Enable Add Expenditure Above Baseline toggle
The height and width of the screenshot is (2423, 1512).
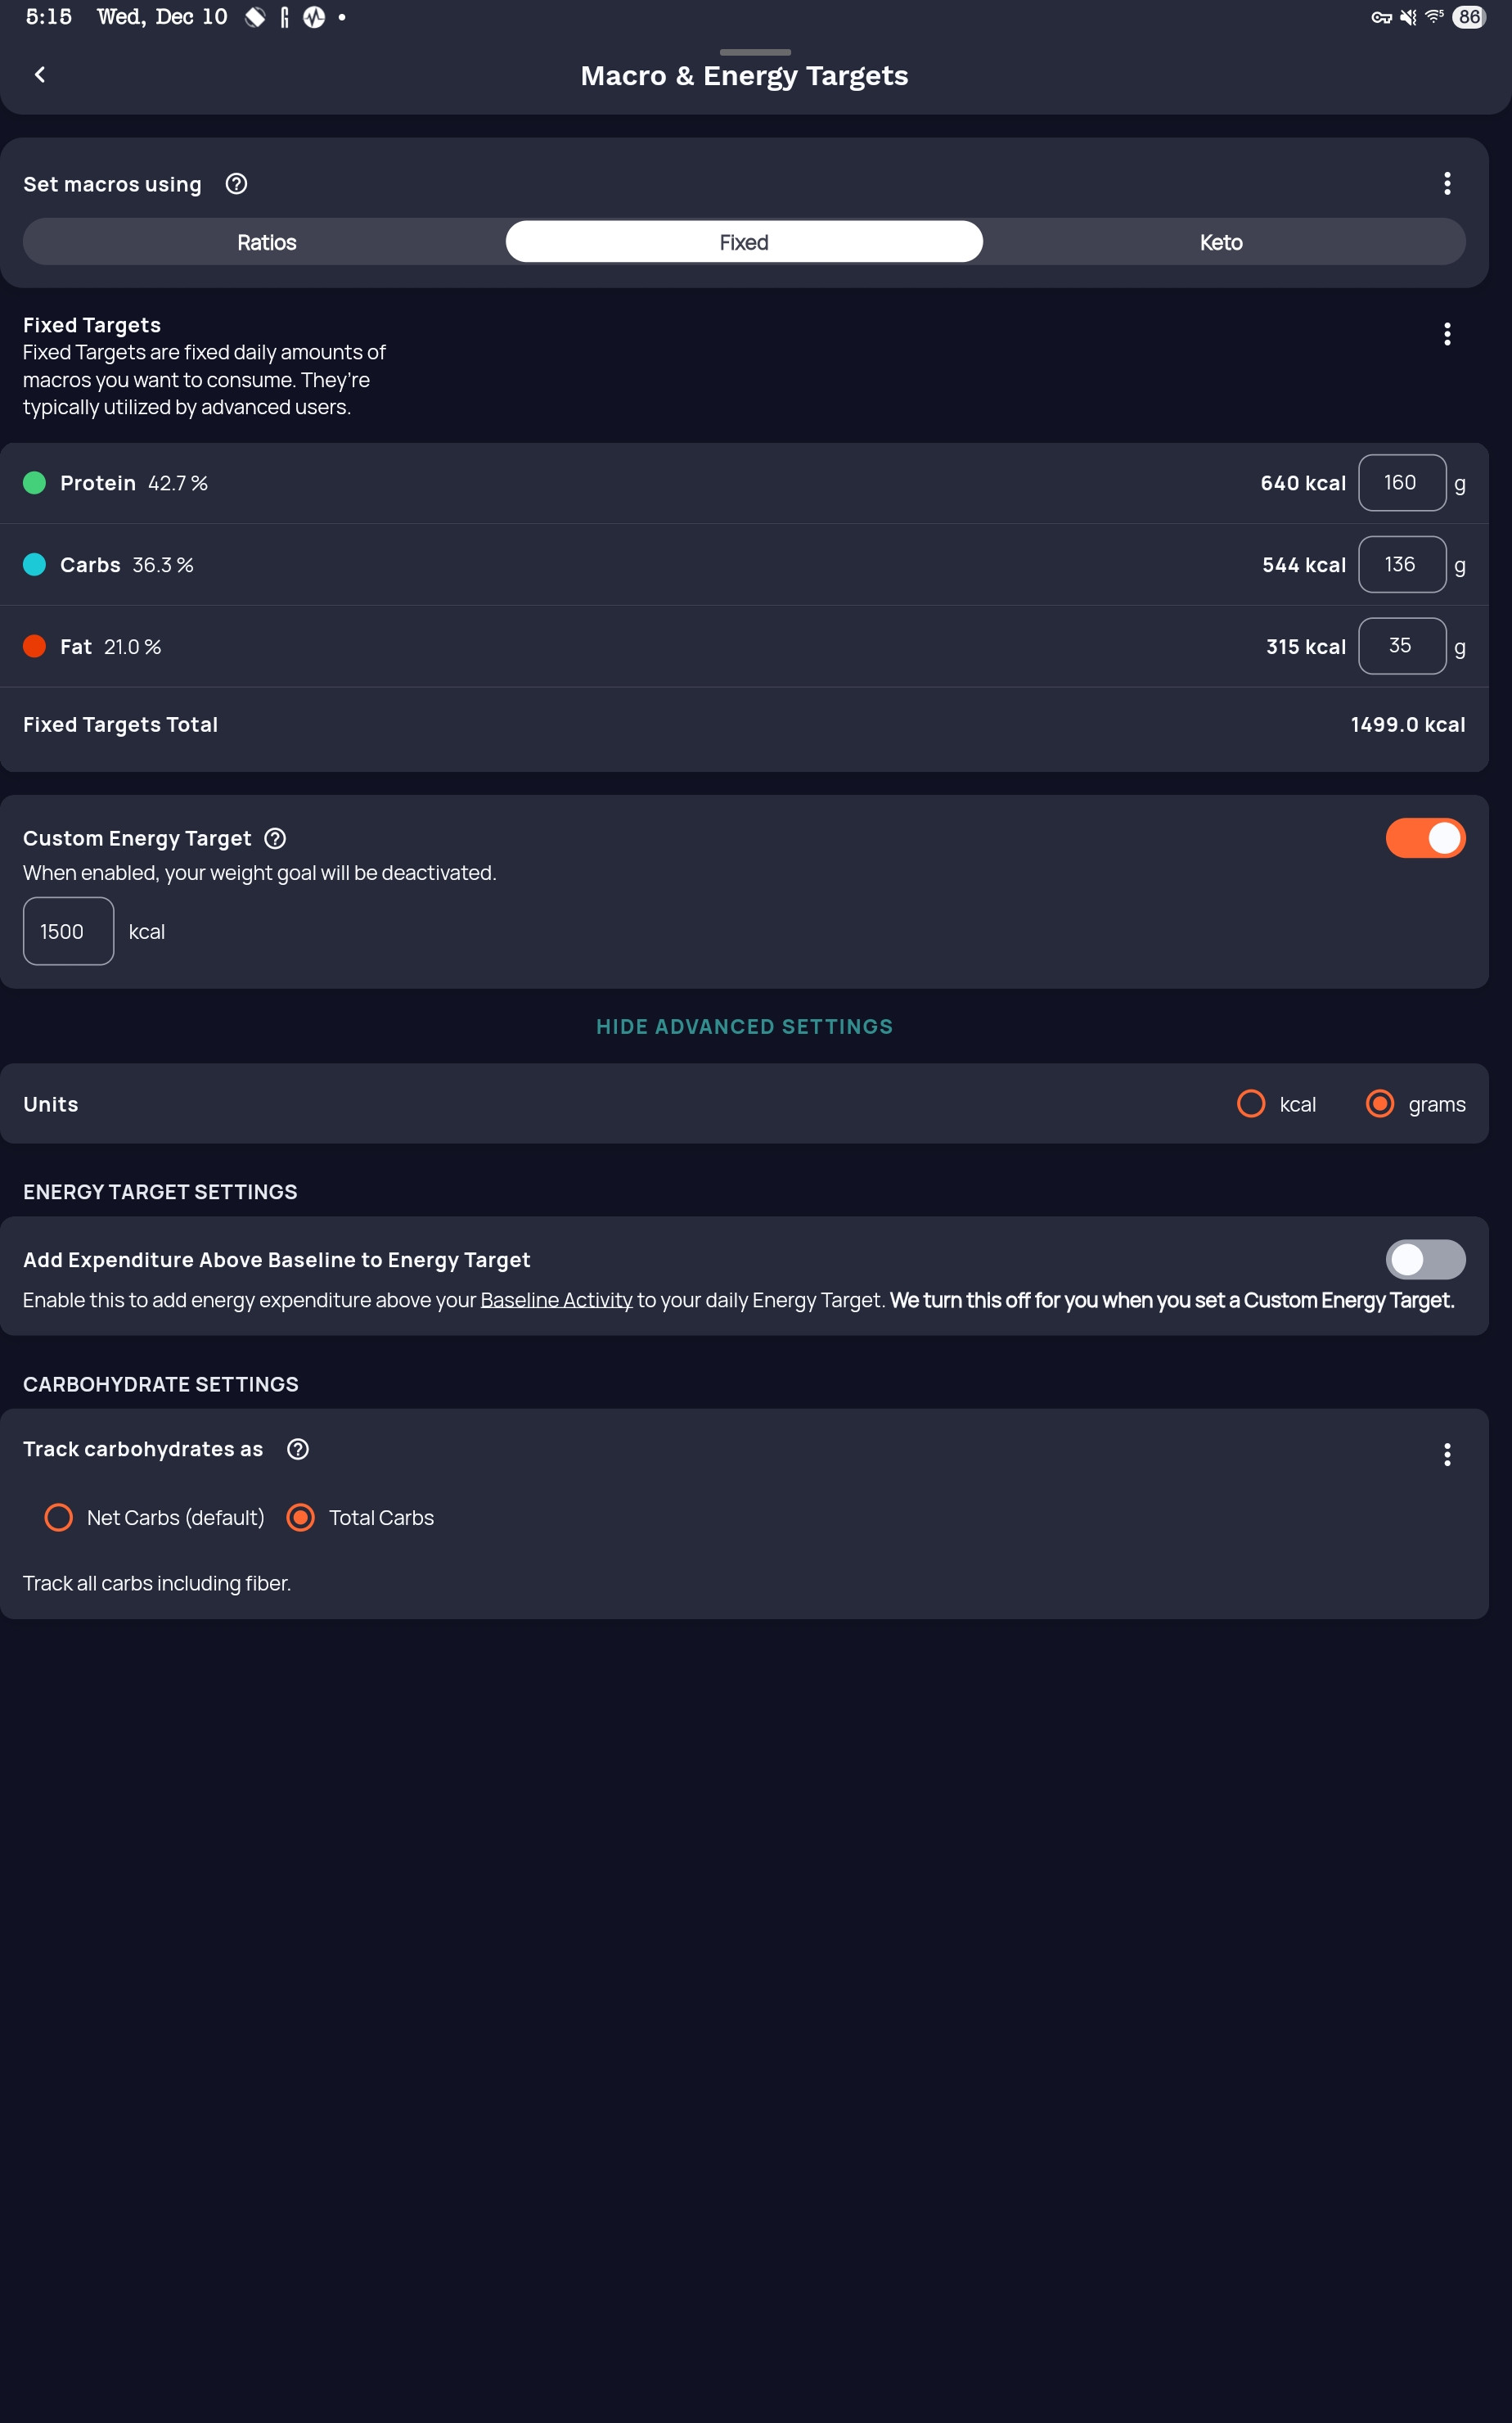[x=1424, y=1260]
